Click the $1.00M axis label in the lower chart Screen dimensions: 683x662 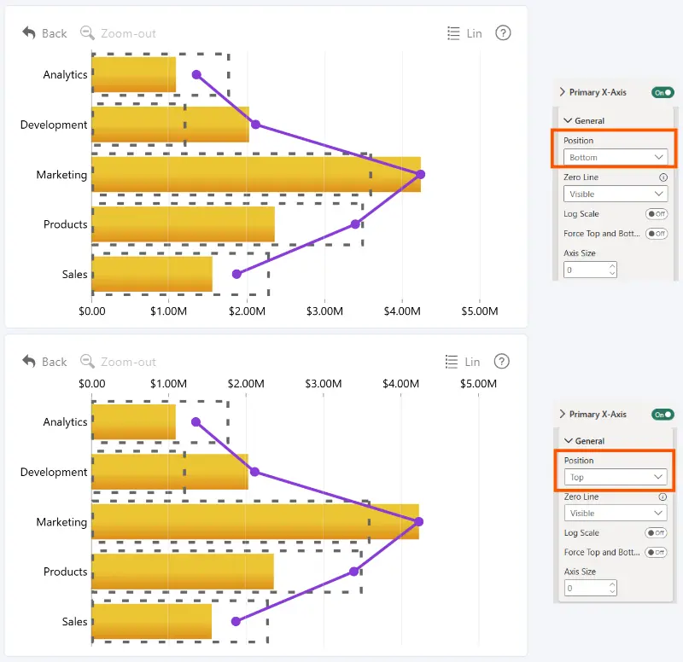168,383
